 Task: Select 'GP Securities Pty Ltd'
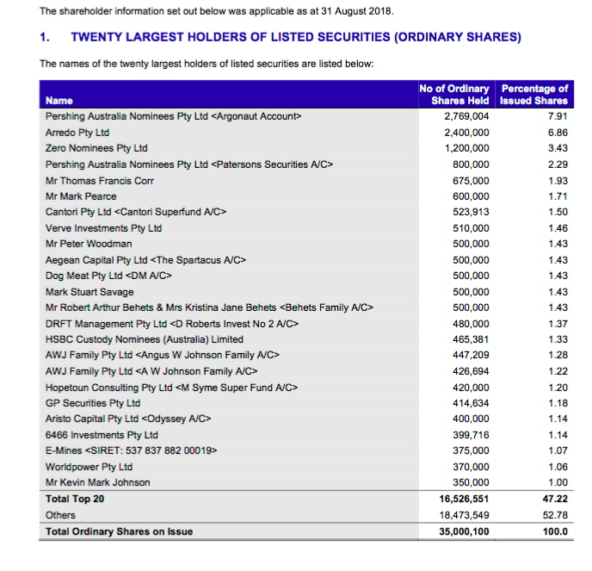click(93, 403)
